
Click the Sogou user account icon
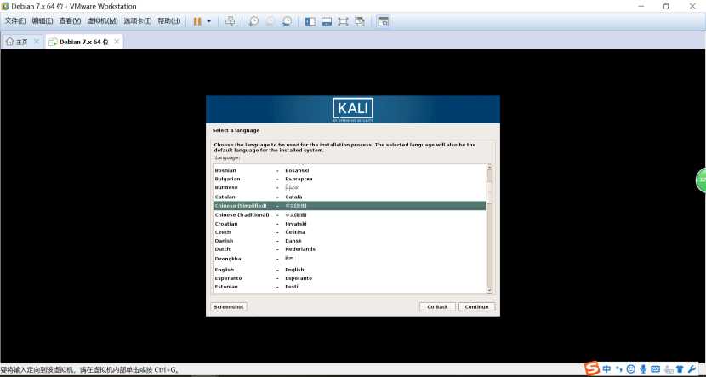tap(669, 368)
